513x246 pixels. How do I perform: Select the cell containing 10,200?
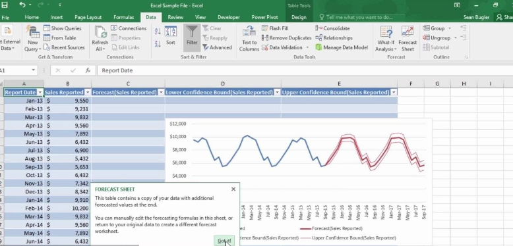[x=67, y=208]
